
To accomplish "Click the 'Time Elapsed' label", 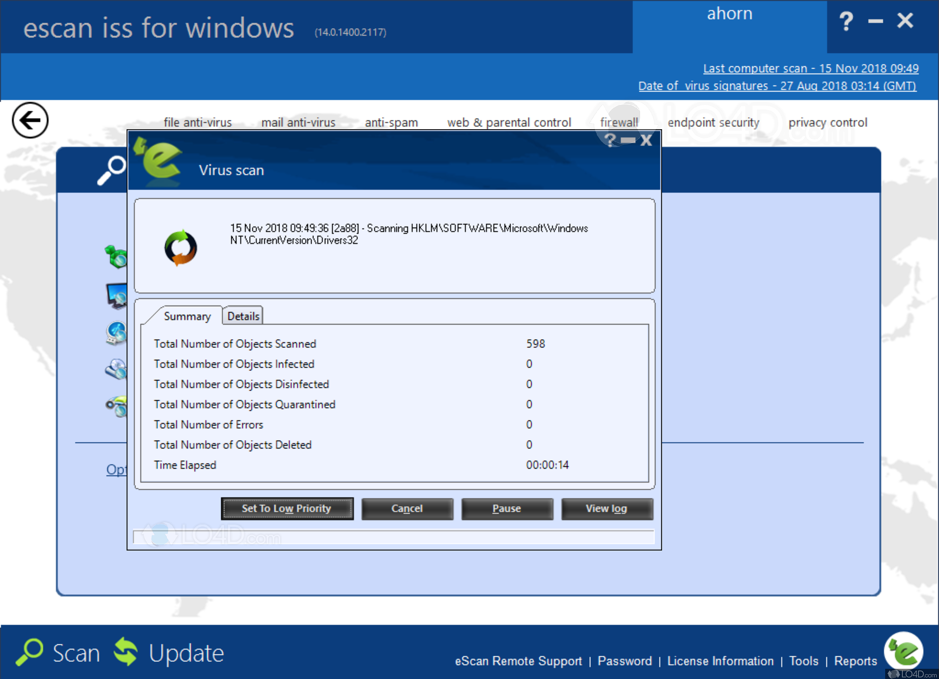I will click(185, 465).
